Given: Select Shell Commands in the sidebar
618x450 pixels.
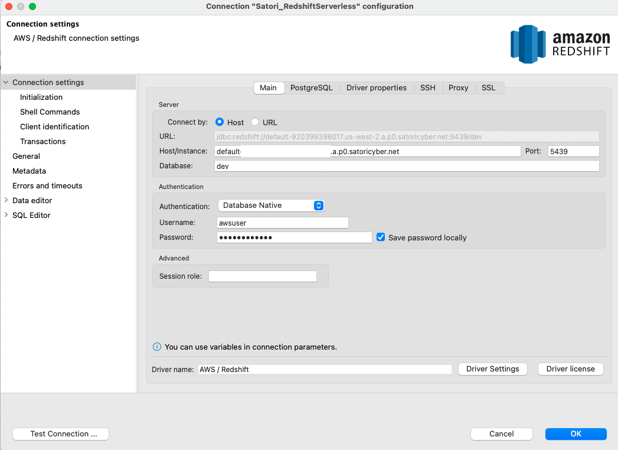Looking at the screenshot, I should [50, 112].
